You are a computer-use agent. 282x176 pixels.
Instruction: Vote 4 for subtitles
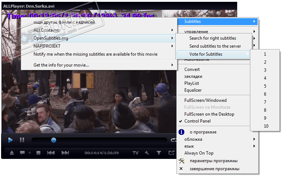click(x=265, y=78)
